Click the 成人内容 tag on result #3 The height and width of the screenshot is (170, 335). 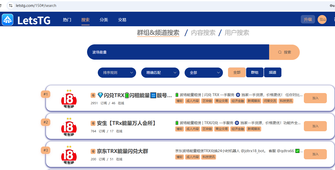point(193,157)
